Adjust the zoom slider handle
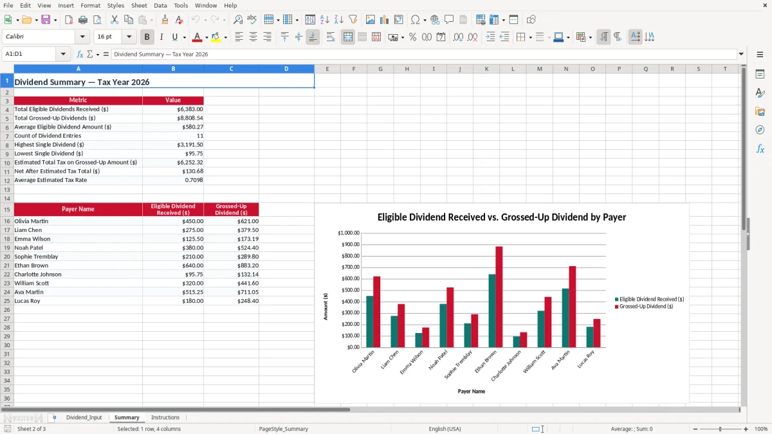 [721, 429]
